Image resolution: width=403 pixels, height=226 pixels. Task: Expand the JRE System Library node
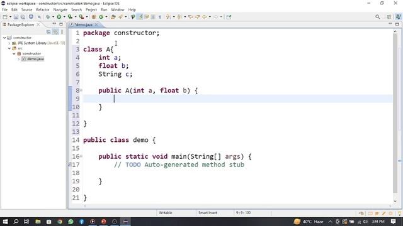point(9,43)
